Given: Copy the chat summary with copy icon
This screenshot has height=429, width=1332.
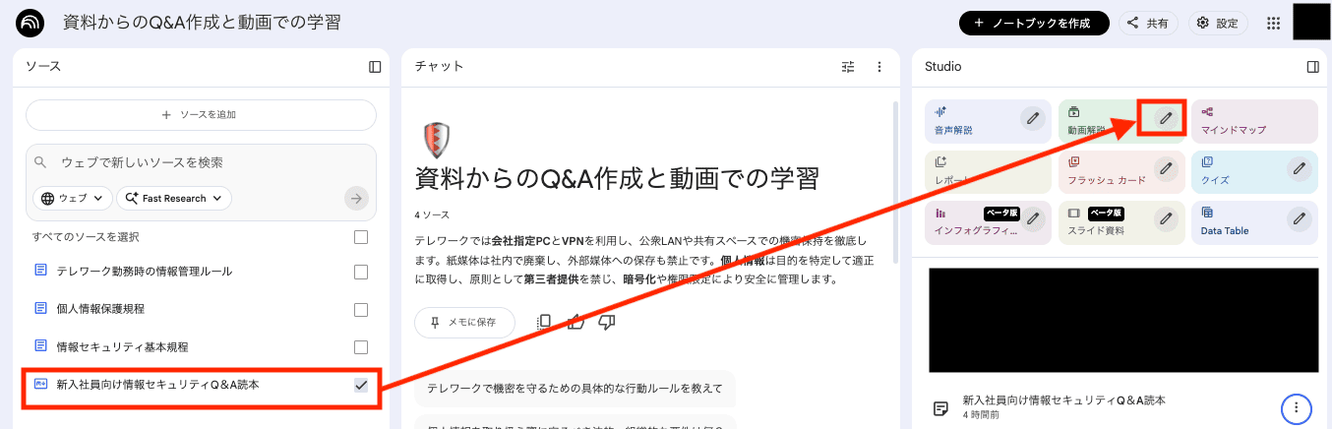Looking at the screenshot, I should [543, 322].
